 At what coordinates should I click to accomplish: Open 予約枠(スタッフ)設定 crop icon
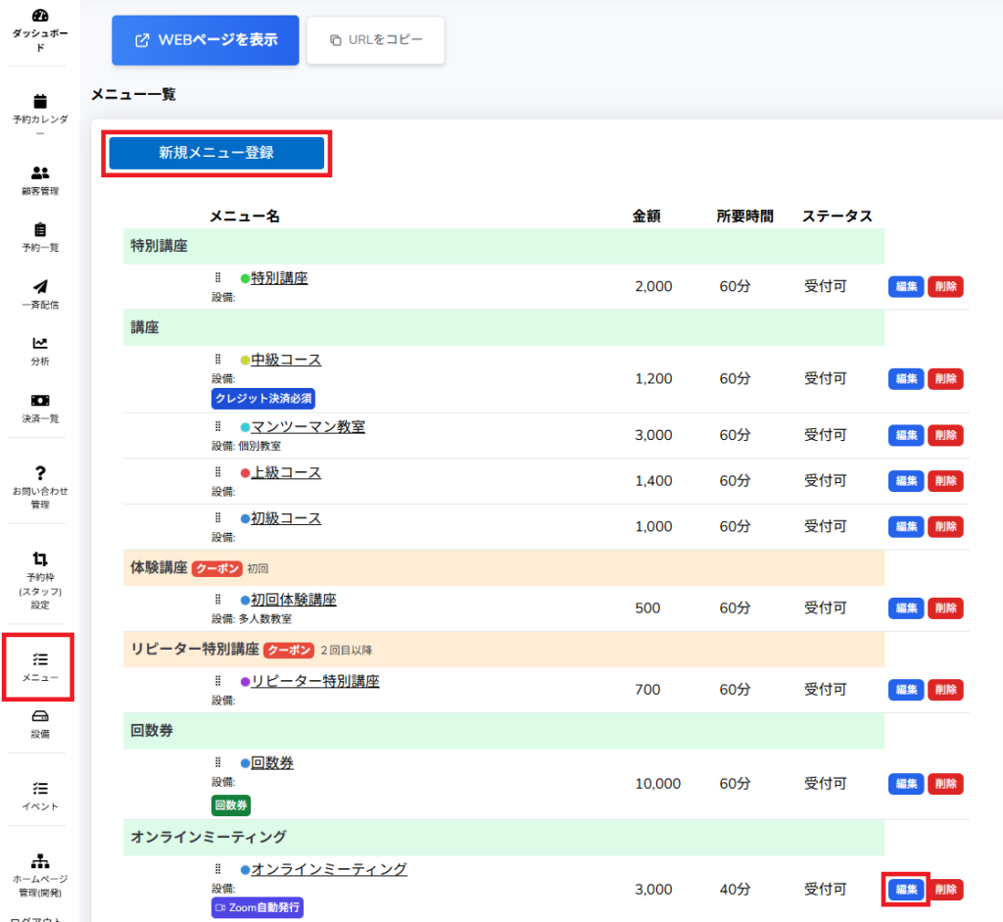pos(40,558)
